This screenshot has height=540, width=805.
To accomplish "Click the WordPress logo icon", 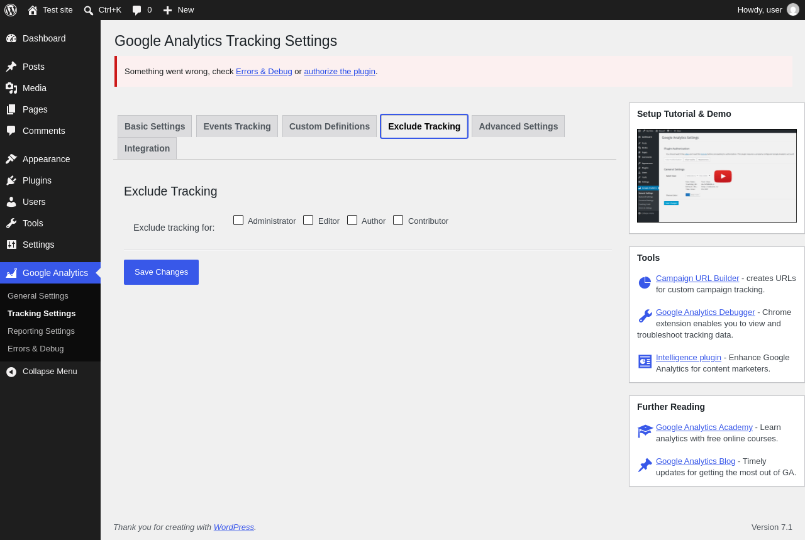I will [x=11, y=10].
